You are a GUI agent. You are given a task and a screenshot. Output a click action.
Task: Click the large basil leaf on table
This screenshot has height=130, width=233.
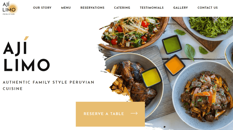coord(190,52)
